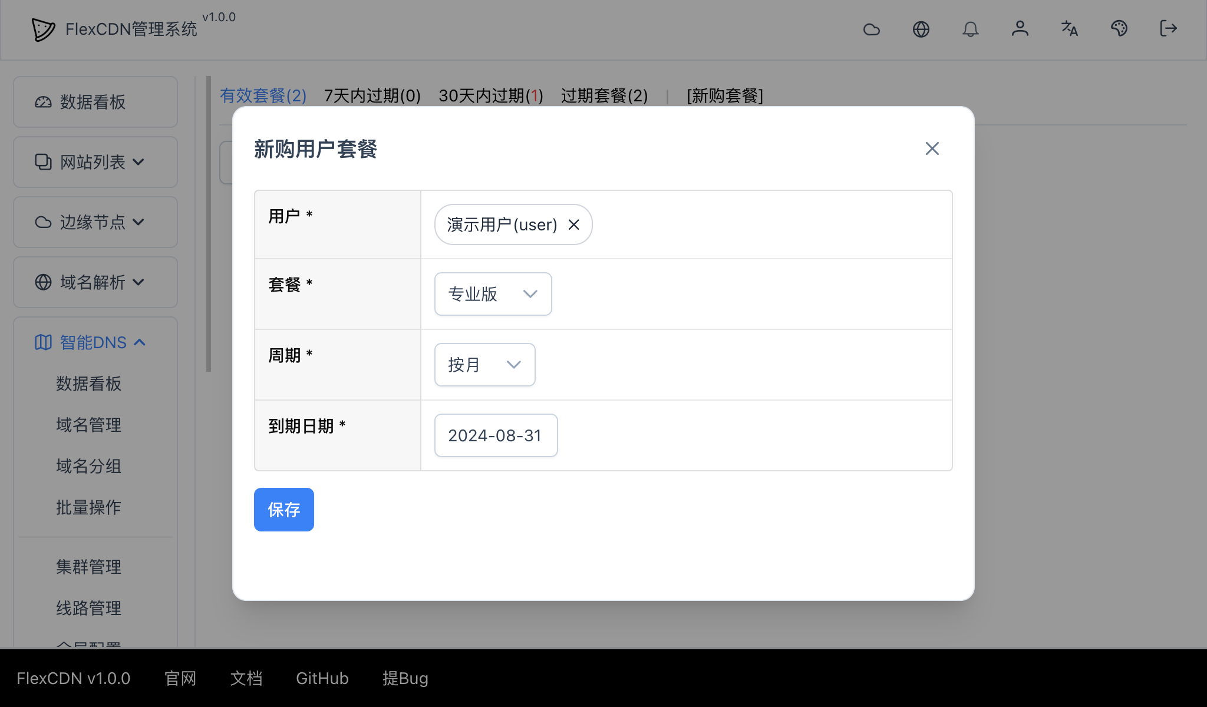
Task: Click the theme palette icon
Action: tap(1119, 29)
